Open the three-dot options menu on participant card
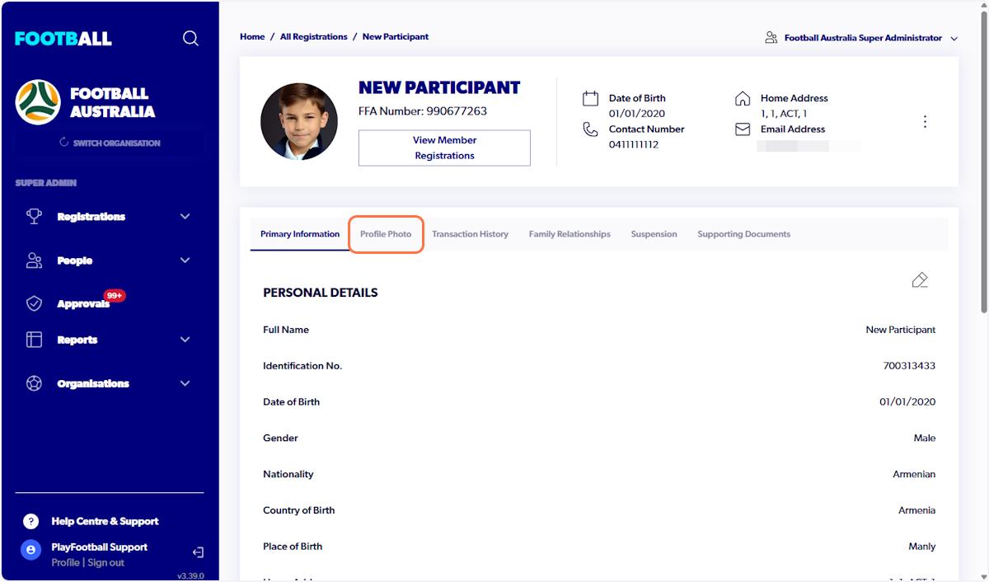Image resolution: width=989 pixels, height=582 pixels. point(925,122)
